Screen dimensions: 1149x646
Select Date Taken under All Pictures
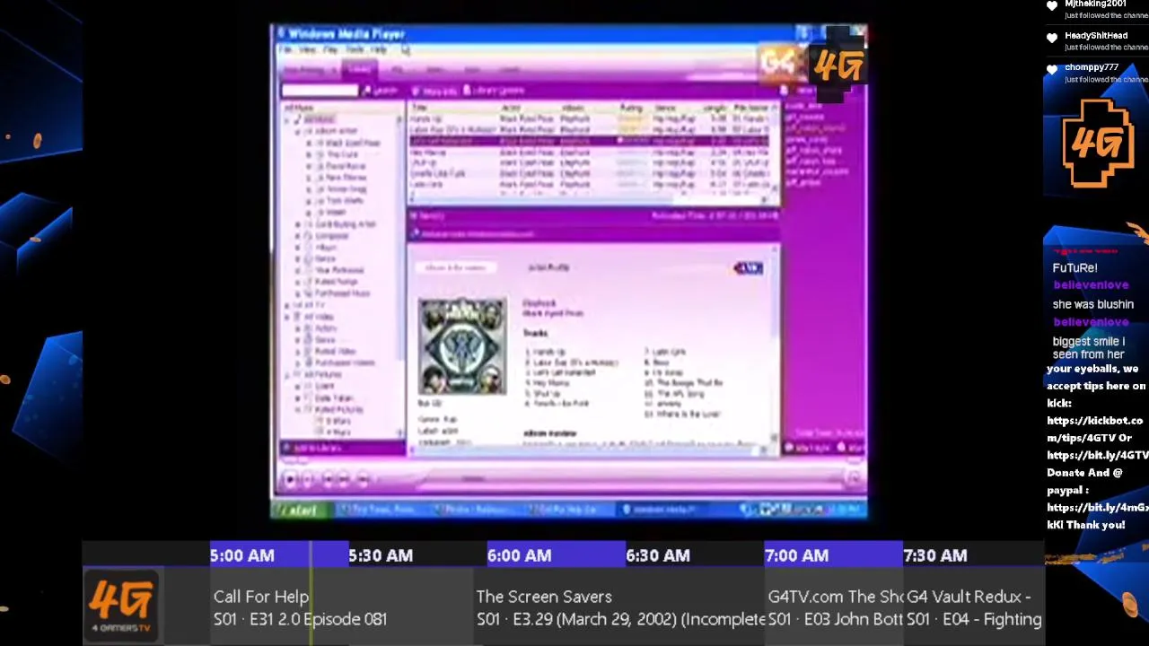pos(333,397)
